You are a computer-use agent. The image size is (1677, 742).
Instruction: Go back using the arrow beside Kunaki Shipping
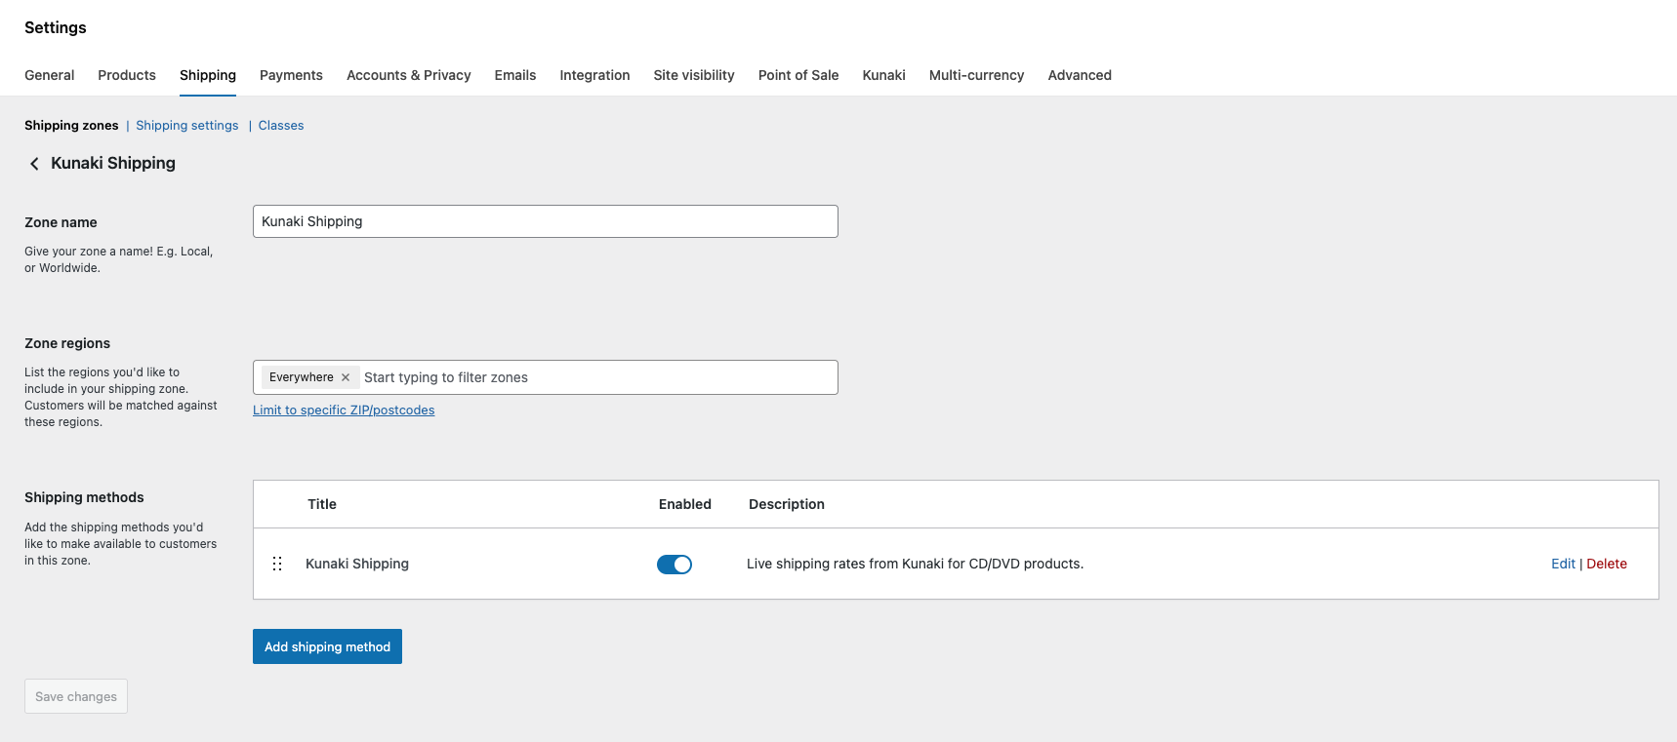(34, 164)
